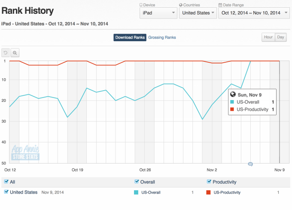Uncheck the All checkbox
Viewport: 292px width, 210px height.
click(6, 182)
